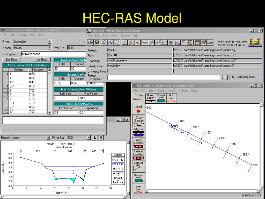
Task: Click the project description ellipsis button
Action: tap(225, 77)
